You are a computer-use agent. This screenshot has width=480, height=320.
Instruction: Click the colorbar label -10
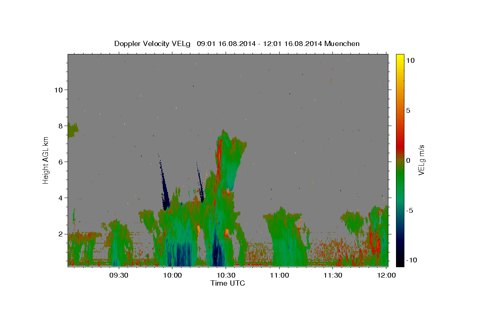coord(411,260)
